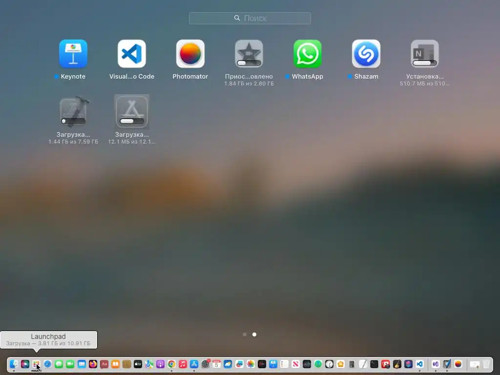Open Safari from the Dock
Screen dimensions: 500x375
(47, 364)
